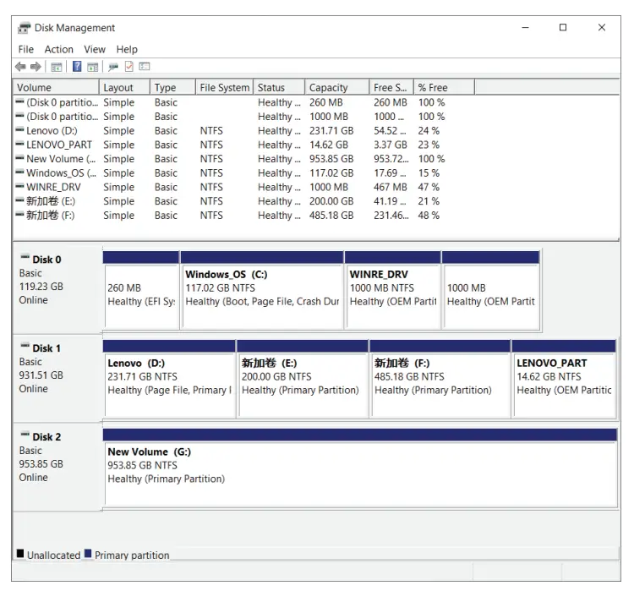Toggle the Show/Hide Console Tree toolbar icon

click(57, 67)
